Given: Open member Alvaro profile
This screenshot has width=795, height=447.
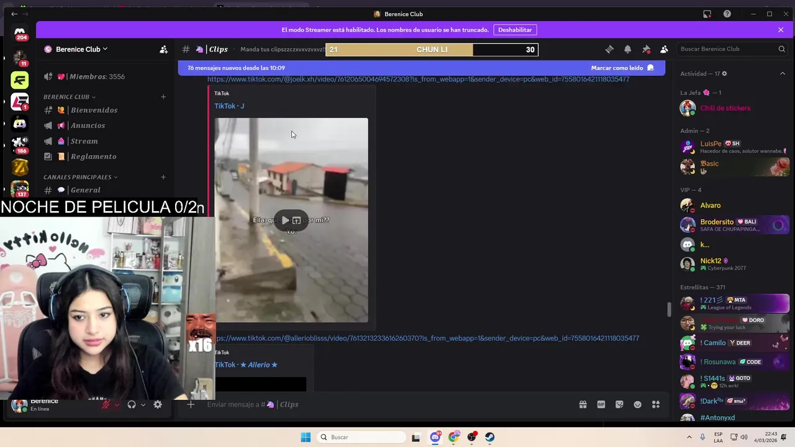Looking at the screenshot, I should click(734, 205).
